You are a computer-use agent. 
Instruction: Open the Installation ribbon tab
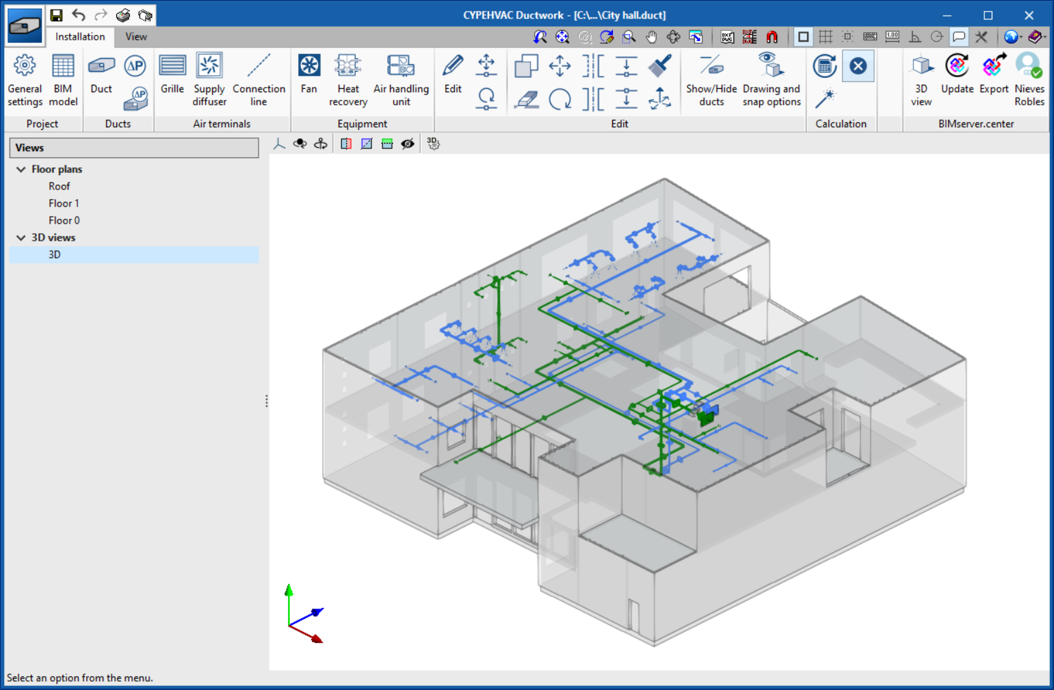click(80, 36)
